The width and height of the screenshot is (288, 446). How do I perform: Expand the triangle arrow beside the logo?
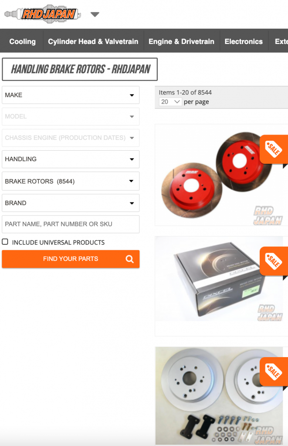95,14
